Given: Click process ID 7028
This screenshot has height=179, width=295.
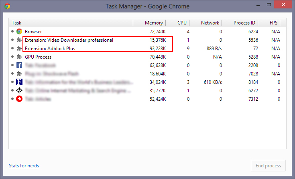Looking at the screenshot, I should click(253, 74).
